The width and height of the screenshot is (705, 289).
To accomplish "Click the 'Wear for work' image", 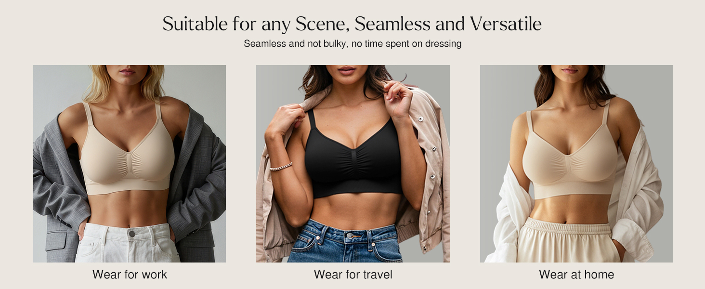I will pos(130,164).
